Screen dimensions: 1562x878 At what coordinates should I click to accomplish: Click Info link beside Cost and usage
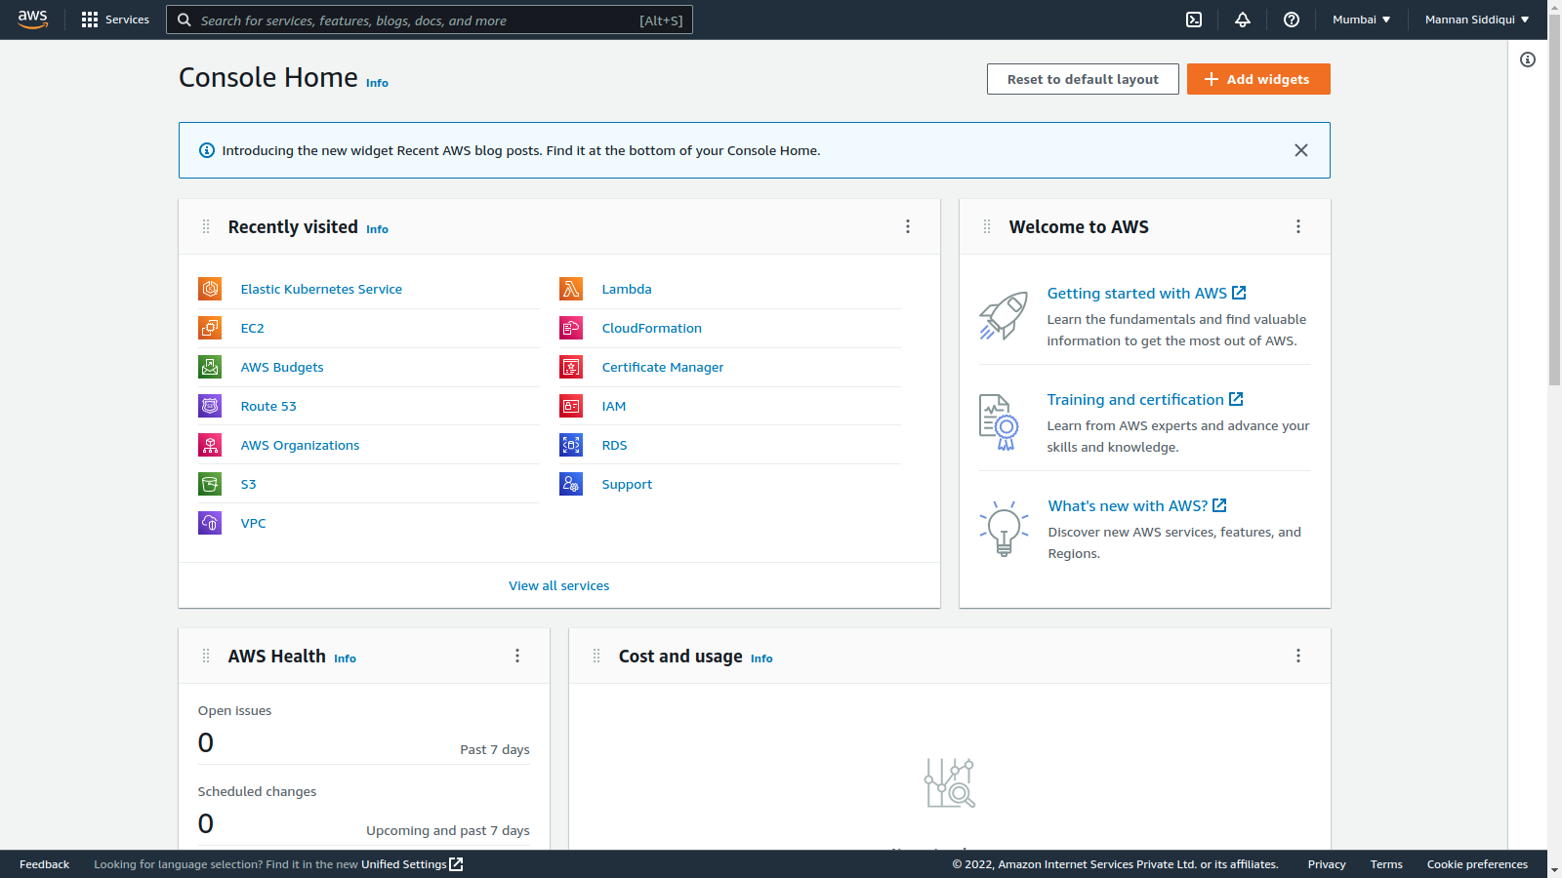coord(761,658)
